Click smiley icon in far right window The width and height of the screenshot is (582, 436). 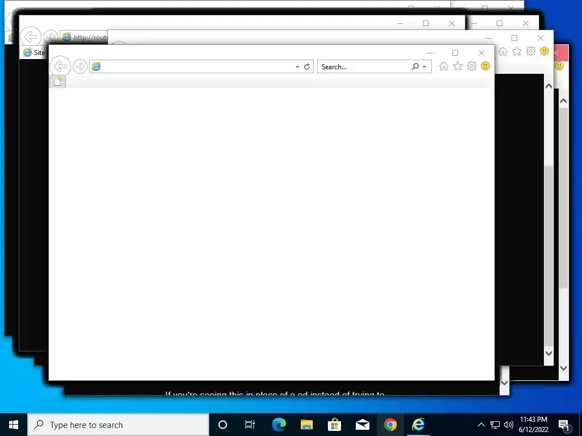pyautogui.click(x=559, y=66)
